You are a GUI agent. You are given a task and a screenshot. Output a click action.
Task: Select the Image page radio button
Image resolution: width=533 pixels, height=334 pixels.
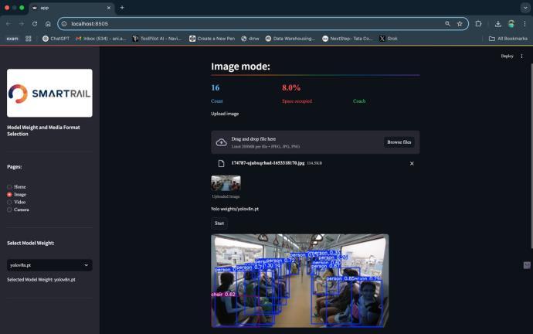tap(9, 195)
